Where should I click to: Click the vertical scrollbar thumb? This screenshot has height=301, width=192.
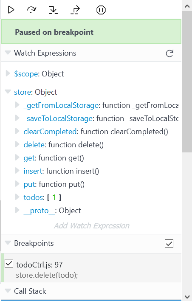pyautogui.click(x=187, y=82)
